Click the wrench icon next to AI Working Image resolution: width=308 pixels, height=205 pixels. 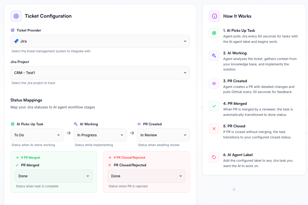click(x=75, y=124)
